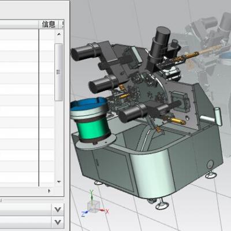This screenshot has height=231, width=231.
Task: Click the 信息 column header
Action: point(49,24)
